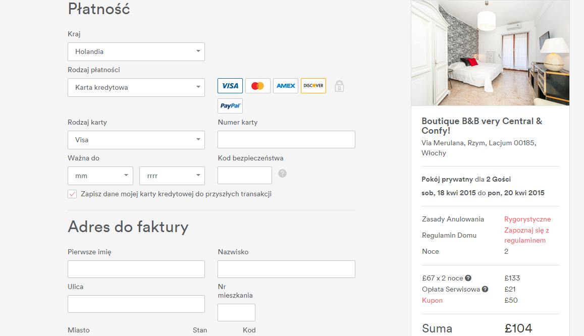Click the PayPal logo icon

[x=230, y=105]
